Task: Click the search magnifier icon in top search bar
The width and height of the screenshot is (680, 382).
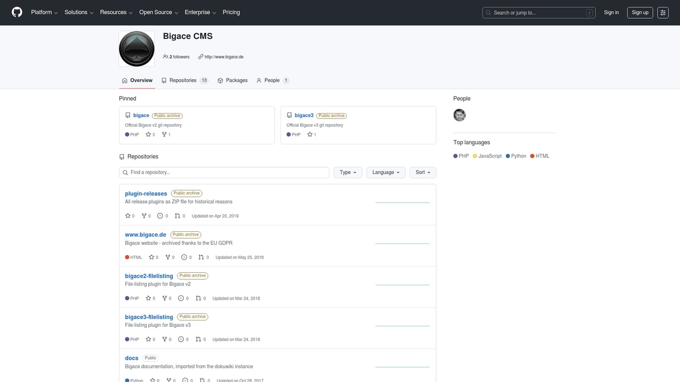Action: pyautogui.click(x=488, y=12)
